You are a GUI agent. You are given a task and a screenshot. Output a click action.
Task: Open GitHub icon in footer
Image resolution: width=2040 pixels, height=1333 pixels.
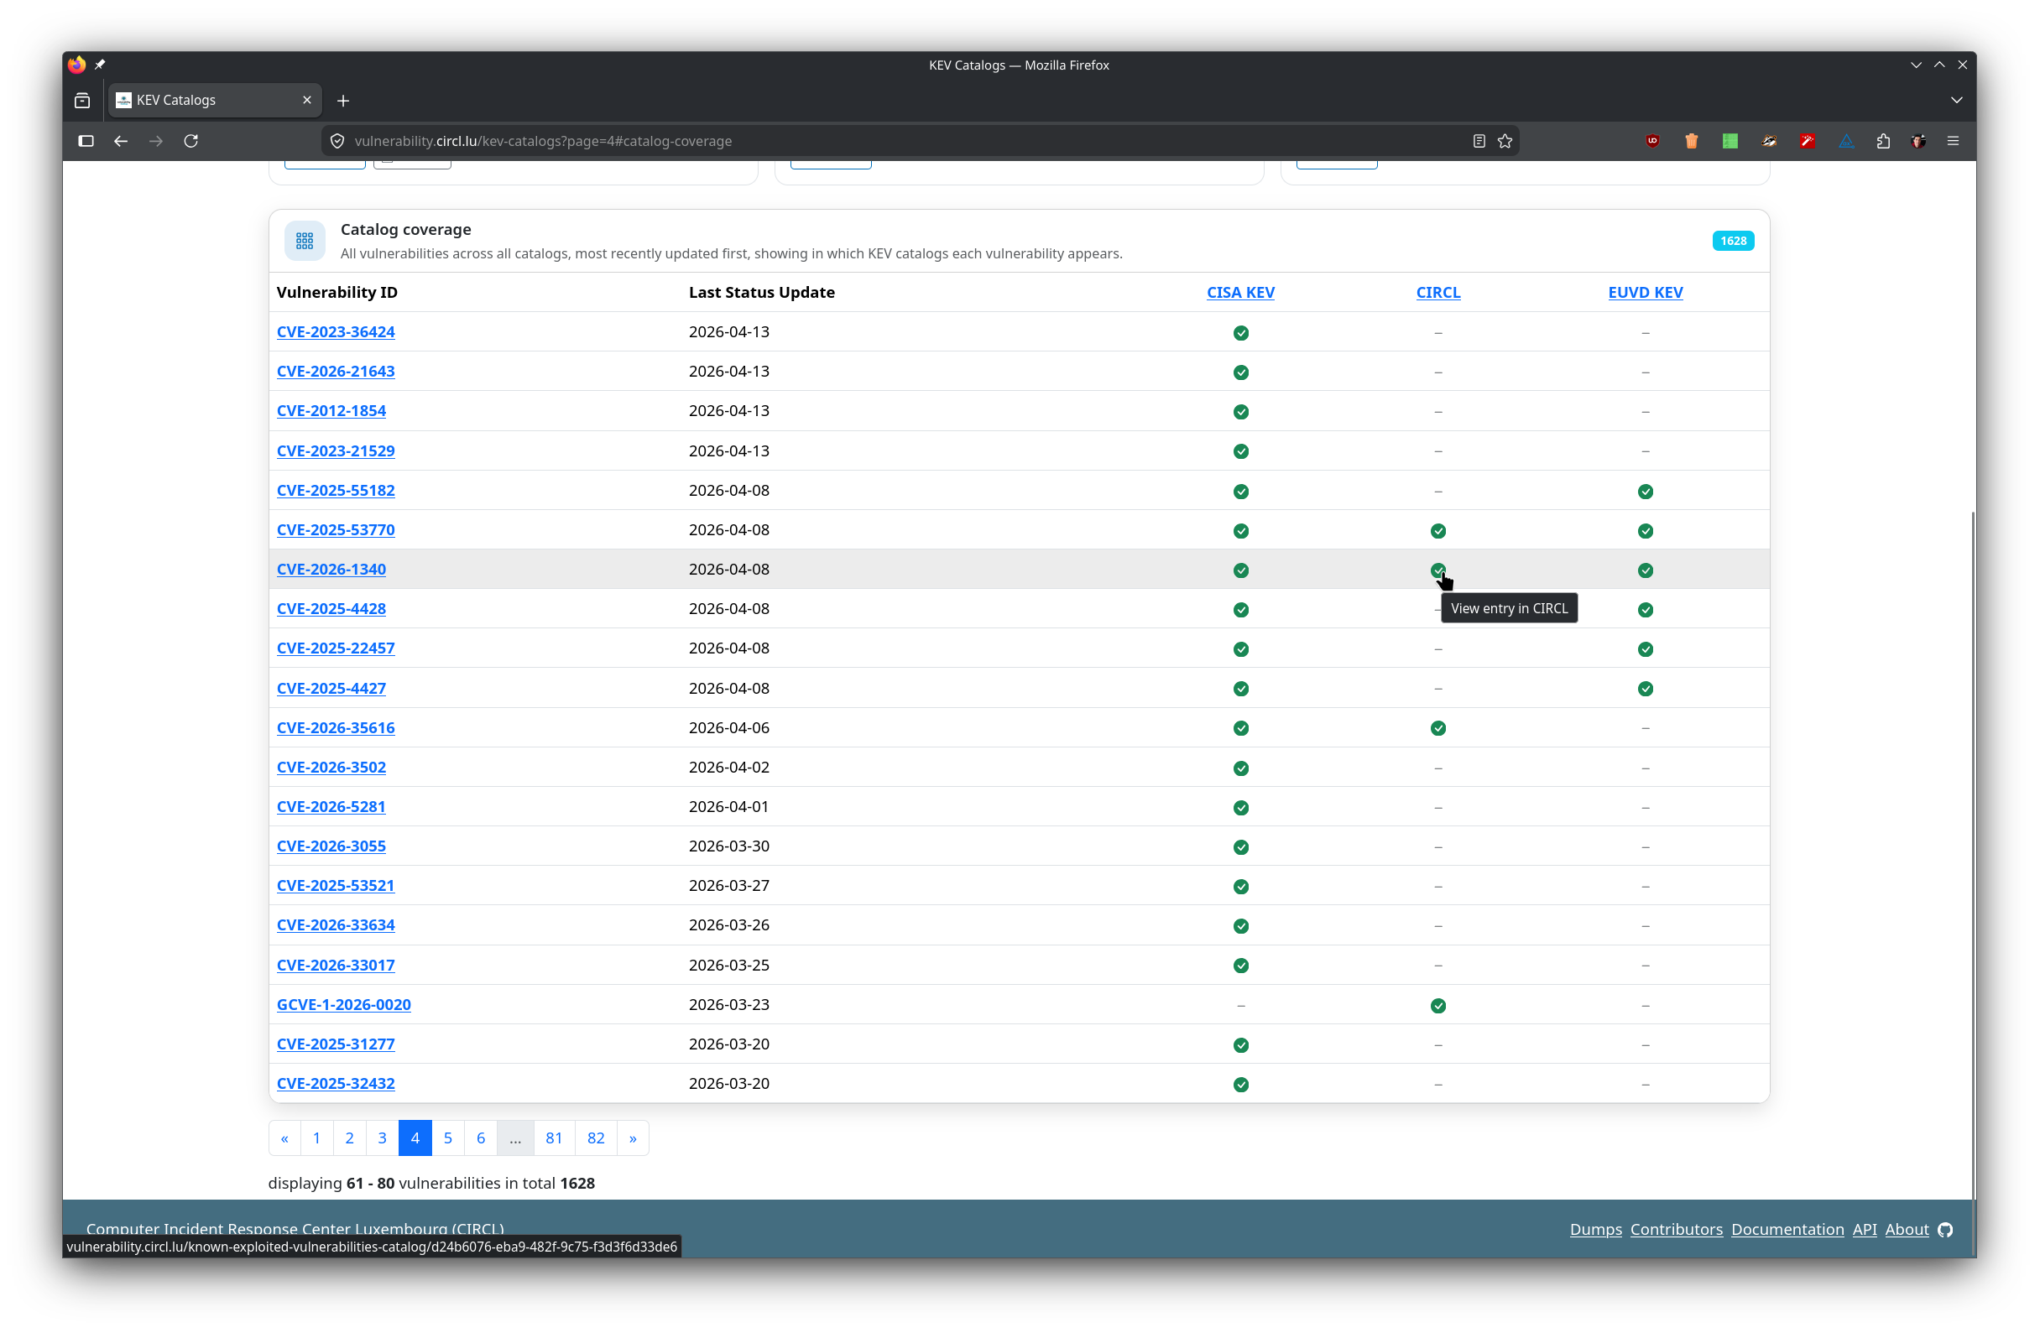[x=1945, y=1229]
